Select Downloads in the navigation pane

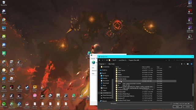click(105, 83)
